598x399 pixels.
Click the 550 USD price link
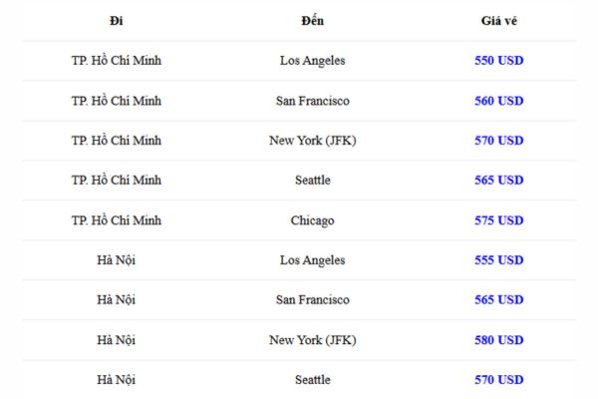point(499,60)
